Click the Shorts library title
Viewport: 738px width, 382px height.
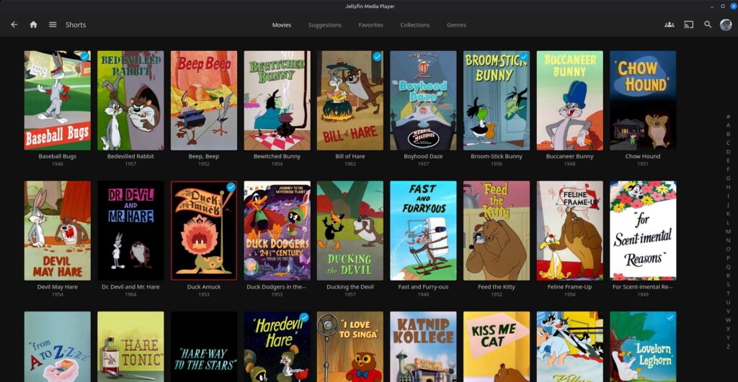[76, 25]
